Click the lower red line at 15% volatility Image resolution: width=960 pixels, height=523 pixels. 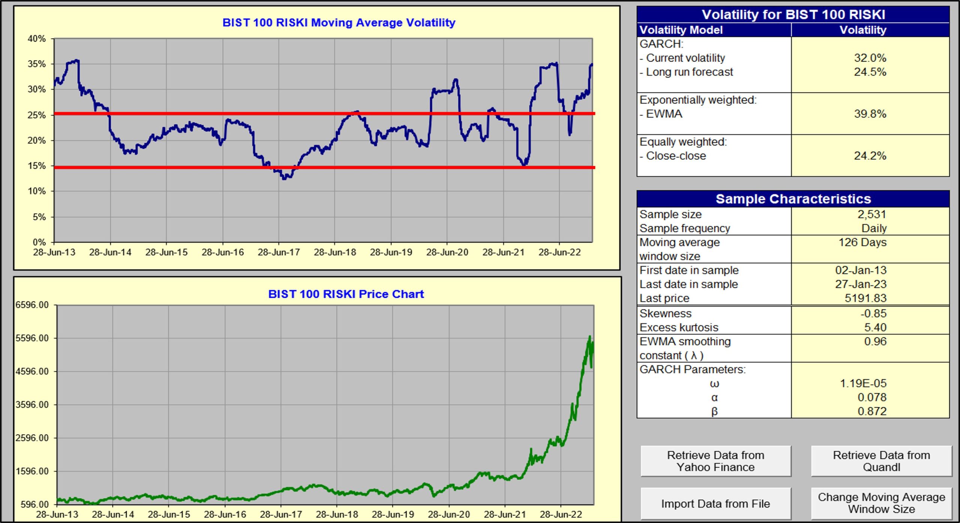(x=324, y=167)
